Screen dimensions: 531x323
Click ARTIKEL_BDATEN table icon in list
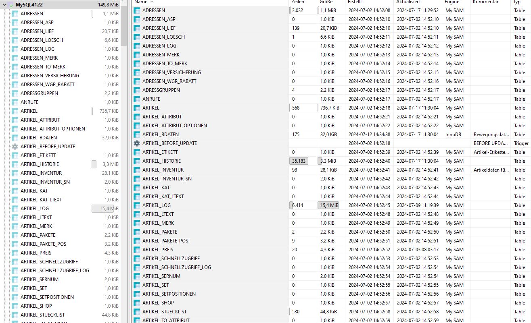(x=137, y=135)
